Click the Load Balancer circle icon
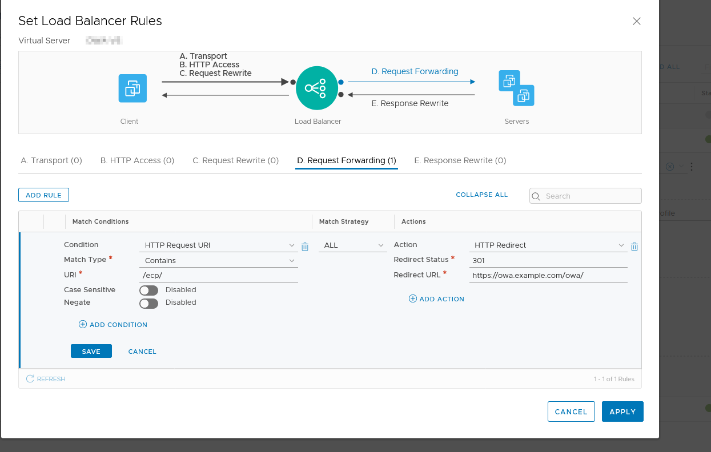The width and height of the screenshot is (711, 452). pos(318,88)
